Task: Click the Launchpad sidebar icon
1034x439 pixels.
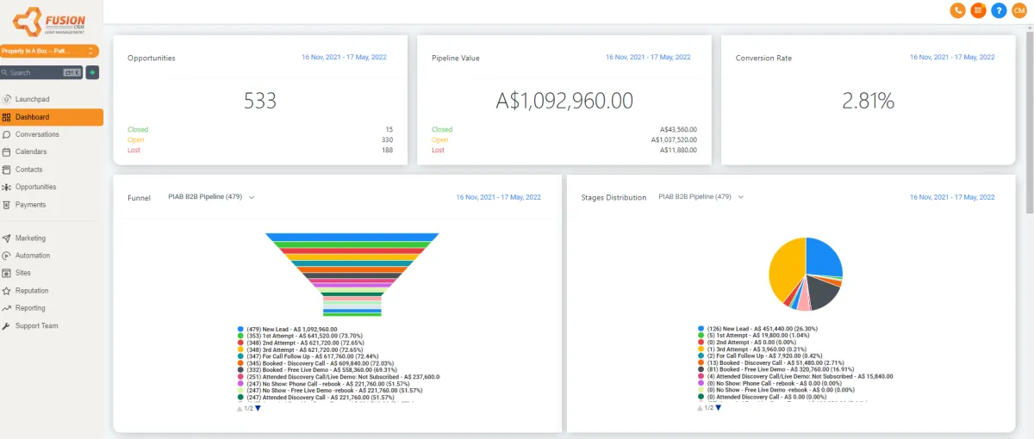Action: click(x=7, y=99)
